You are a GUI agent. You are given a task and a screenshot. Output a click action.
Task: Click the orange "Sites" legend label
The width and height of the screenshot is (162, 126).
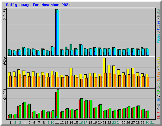[159, 76]
